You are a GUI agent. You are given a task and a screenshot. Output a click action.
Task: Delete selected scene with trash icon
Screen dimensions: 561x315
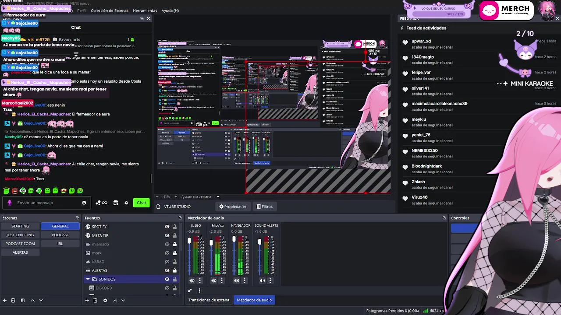13,300
